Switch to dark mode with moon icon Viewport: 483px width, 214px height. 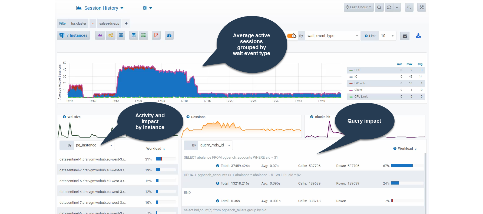[409, 7]
